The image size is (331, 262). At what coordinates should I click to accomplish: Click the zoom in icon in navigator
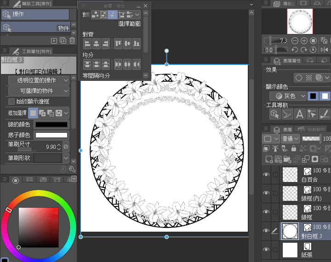pyautogui.click(x=304, y=40)
